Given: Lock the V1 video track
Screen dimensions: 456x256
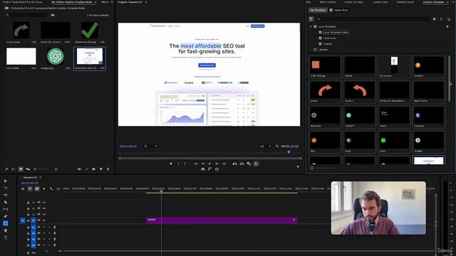Looking at the screenshot, I should tap(28, 220).
